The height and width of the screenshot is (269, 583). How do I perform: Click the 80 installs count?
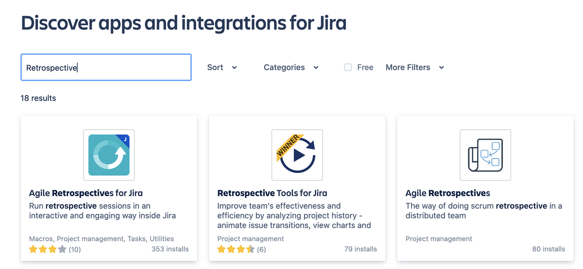pos(549,249)
